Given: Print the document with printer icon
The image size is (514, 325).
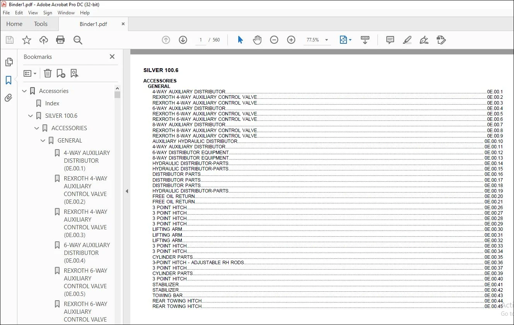Looking at the screenshot, I should click(60, 40).
